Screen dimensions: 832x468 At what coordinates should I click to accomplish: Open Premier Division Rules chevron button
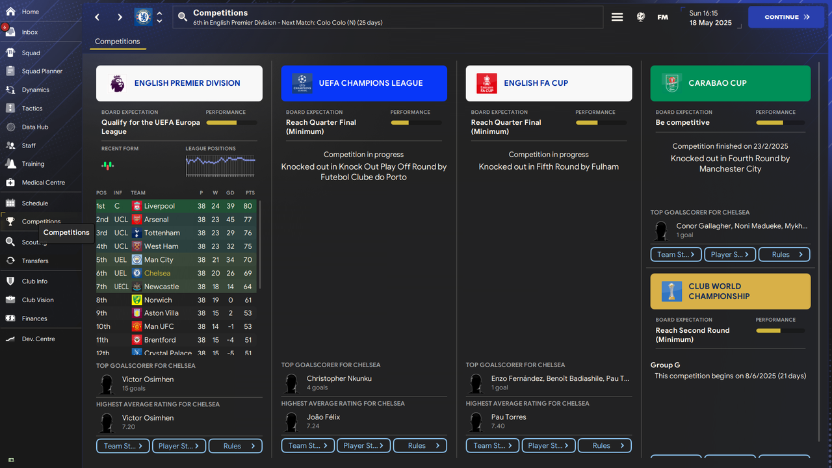coord(236,446)
